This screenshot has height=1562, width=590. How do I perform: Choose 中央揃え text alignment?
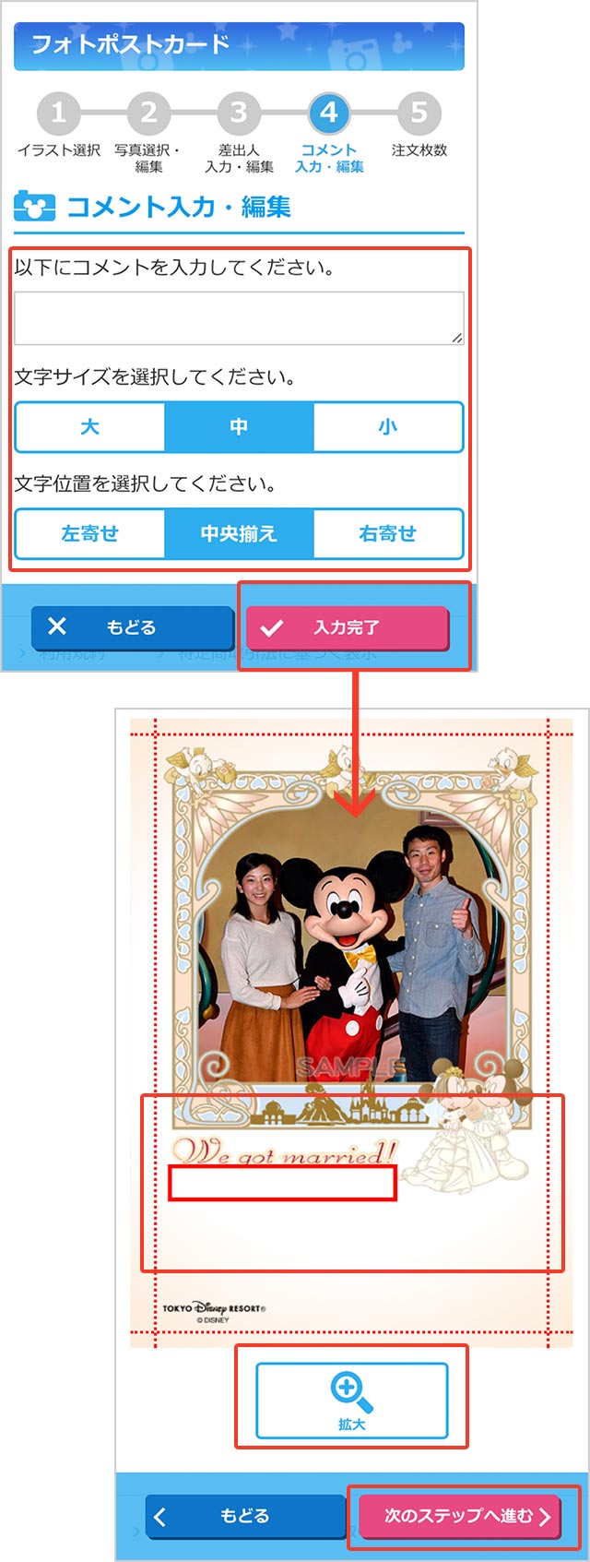239,533
